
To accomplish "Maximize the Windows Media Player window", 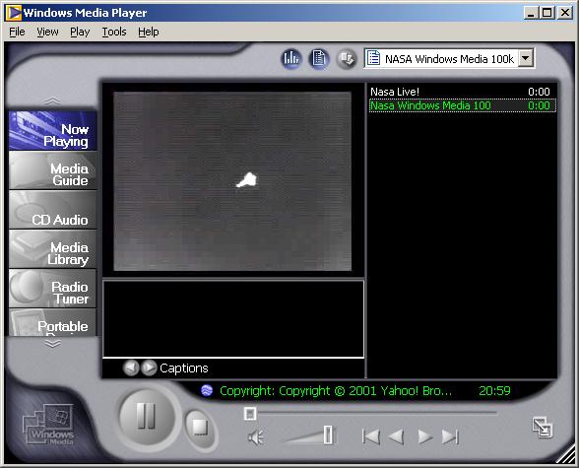I will (547, 13).
